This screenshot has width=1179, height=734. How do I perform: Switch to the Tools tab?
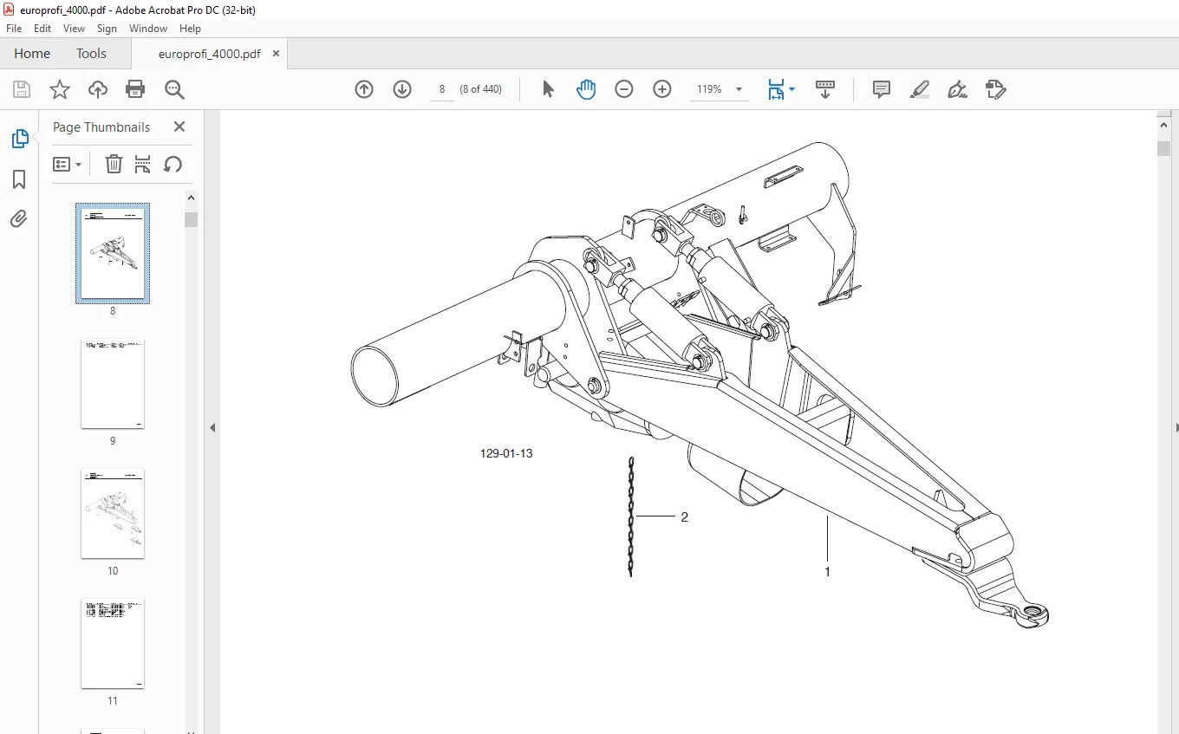(x=91, y=54)
